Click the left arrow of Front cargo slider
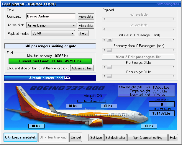Viewport: 182px width, 145px height. tap(104, 67)
